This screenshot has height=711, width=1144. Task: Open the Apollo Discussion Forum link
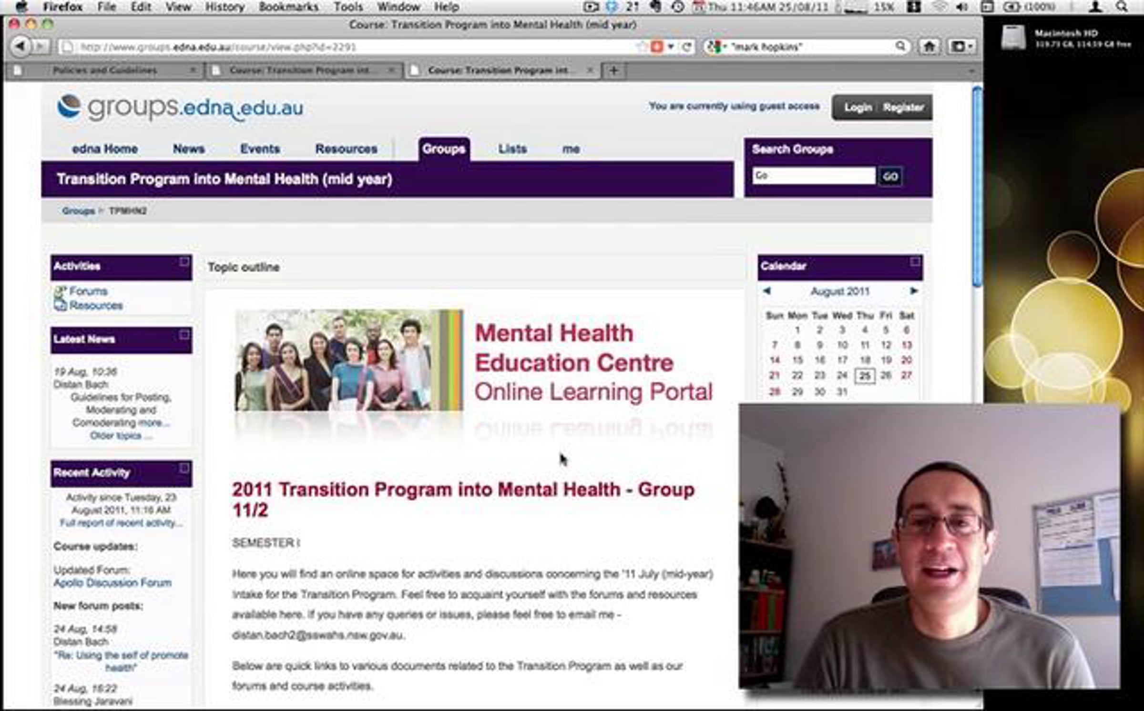pos(112,582)
